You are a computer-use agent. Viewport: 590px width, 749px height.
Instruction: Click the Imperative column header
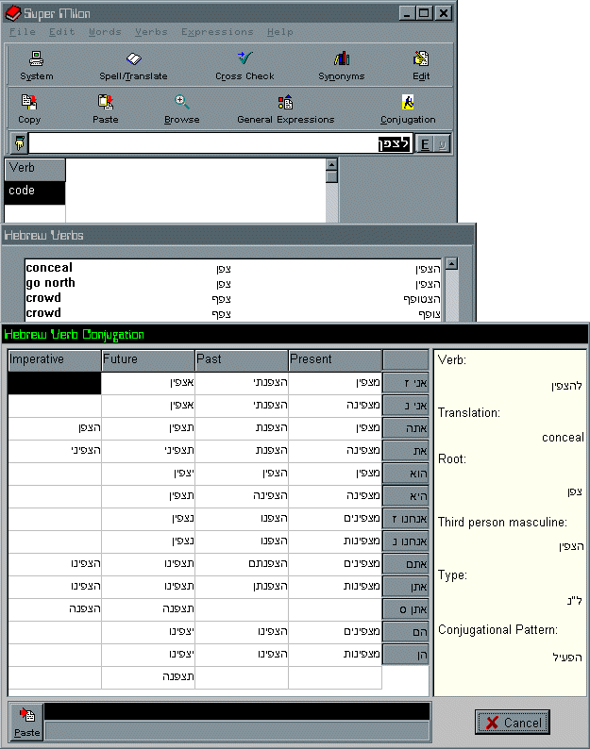pyautogui.click(x=55, y=359)
